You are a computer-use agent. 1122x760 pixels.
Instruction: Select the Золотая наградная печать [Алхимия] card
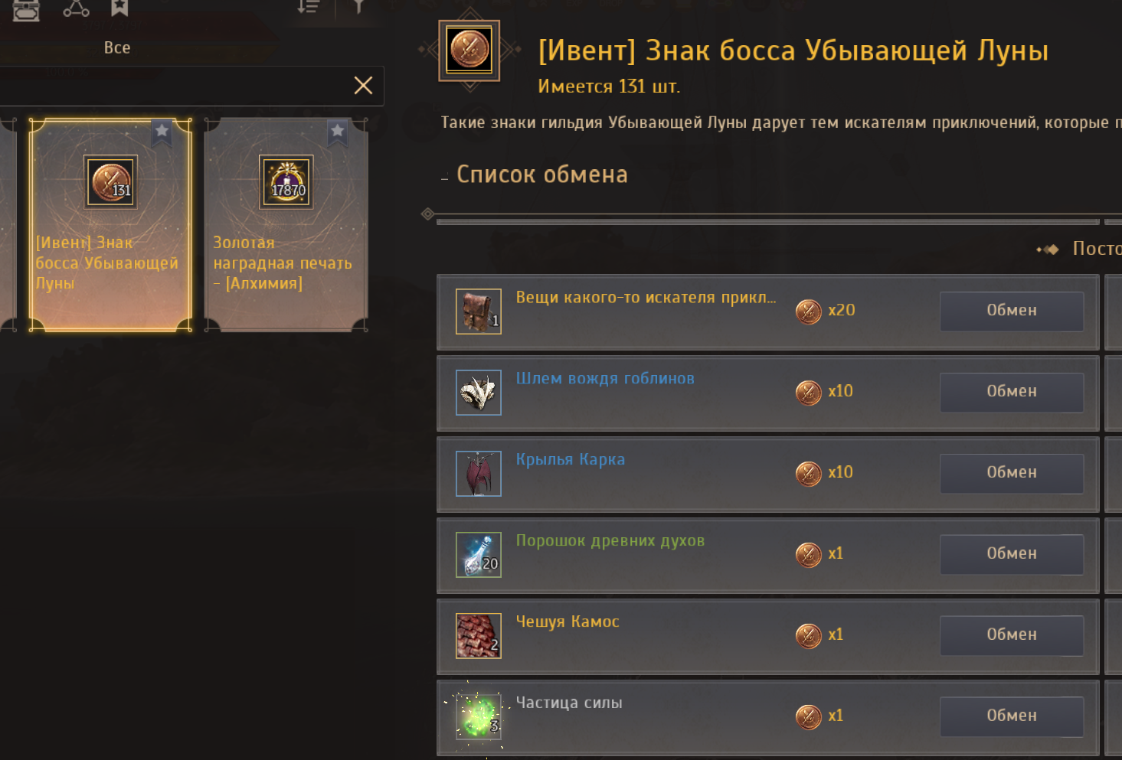click(x=286, y=224)
